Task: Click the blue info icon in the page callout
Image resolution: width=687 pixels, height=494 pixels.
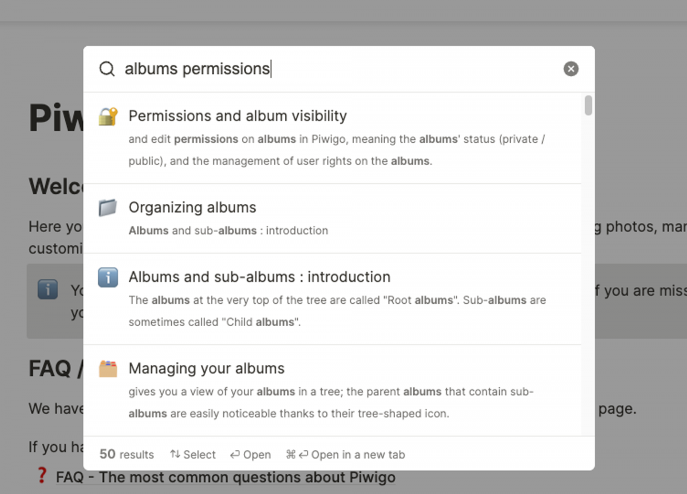Action: (48, 290)
